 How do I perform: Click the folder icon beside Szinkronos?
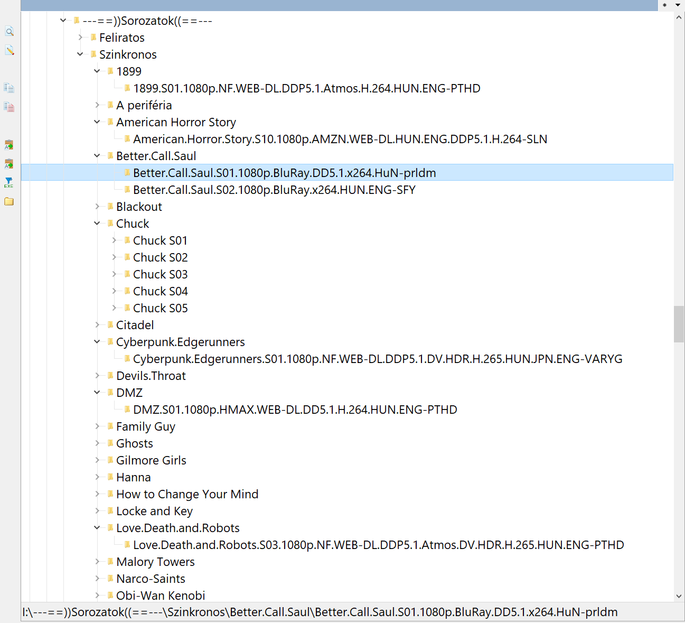pos(93,54)
